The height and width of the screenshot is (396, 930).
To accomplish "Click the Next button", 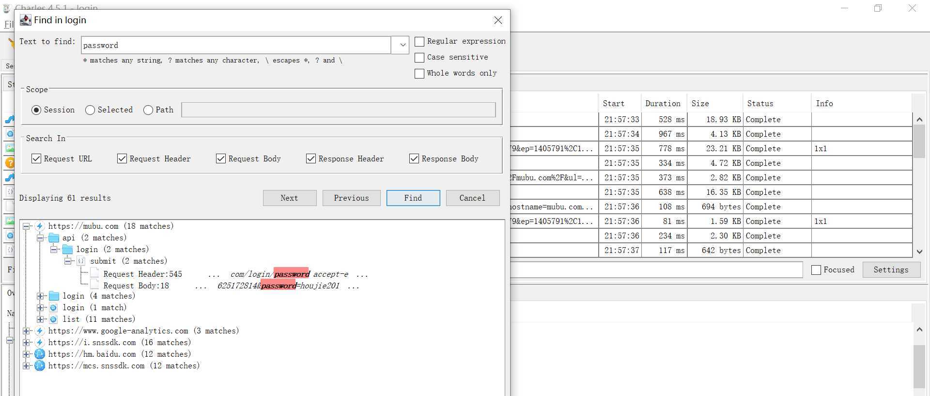I will 290,198.
